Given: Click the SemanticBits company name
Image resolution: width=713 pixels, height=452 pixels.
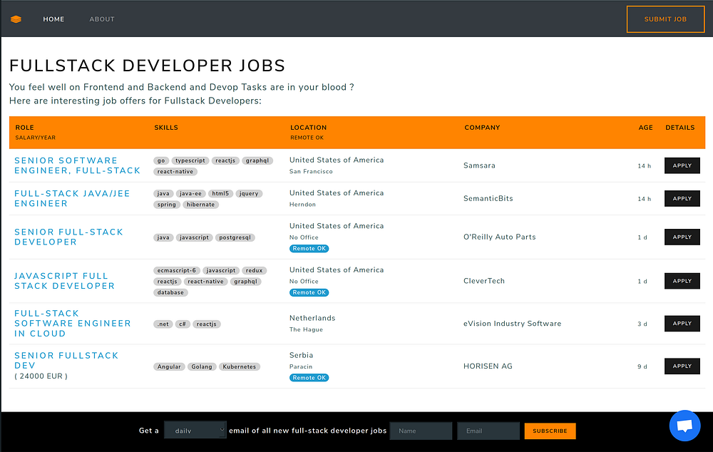Looking at the screenshot, I should (488, 198).
